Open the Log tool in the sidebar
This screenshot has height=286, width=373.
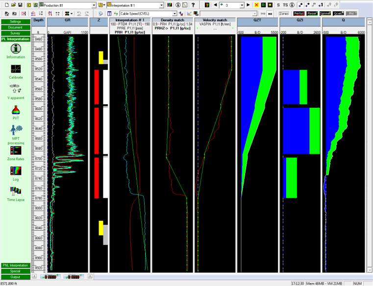[16, 171]
